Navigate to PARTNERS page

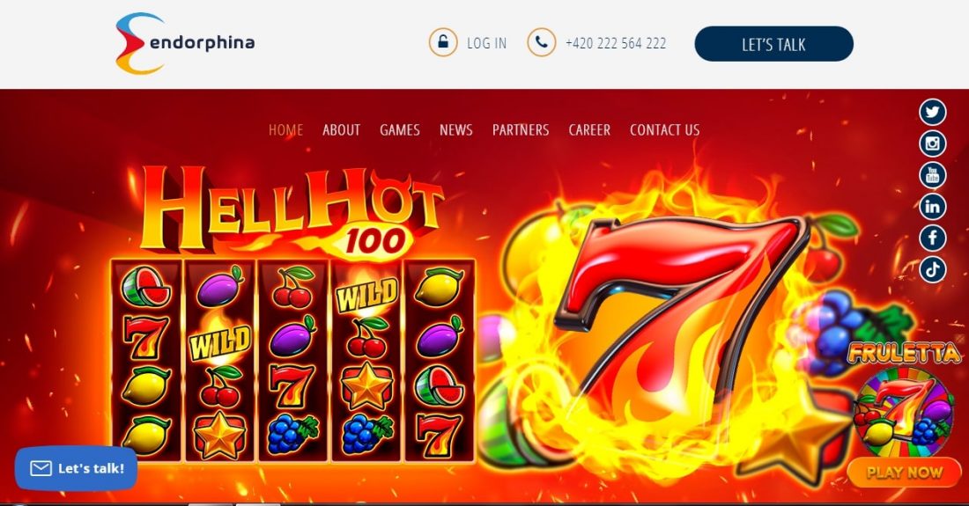point(521,130)
